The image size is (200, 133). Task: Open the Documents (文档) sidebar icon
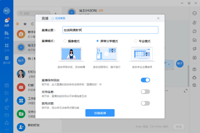click(7, 35)
